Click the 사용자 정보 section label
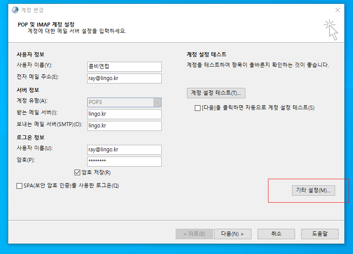 tap(31, 54)
